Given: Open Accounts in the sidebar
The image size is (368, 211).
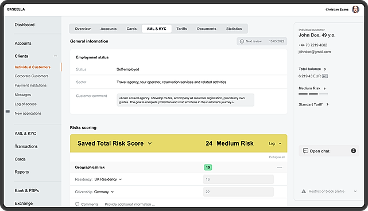Looking at the screenshot, I should click(x=23, y=44).
